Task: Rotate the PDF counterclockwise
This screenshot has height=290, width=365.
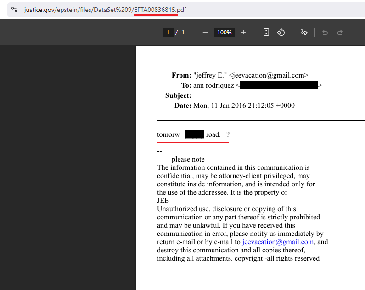Action: (281, 32)
